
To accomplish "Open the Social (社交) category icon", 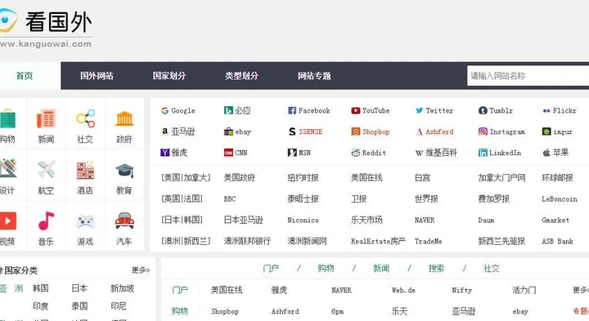I will pos(85,118).
